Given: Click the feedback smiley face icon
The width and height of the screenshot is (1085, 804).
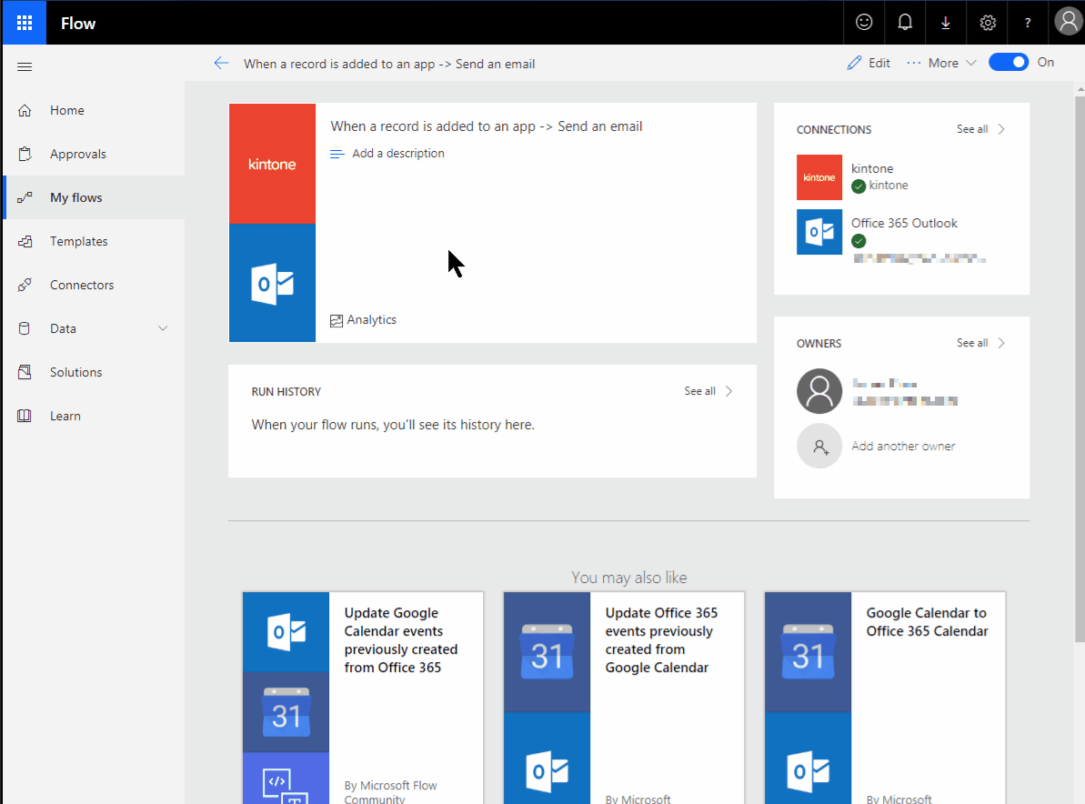Looking at the screenshot, I should click(x=864, y=23).
